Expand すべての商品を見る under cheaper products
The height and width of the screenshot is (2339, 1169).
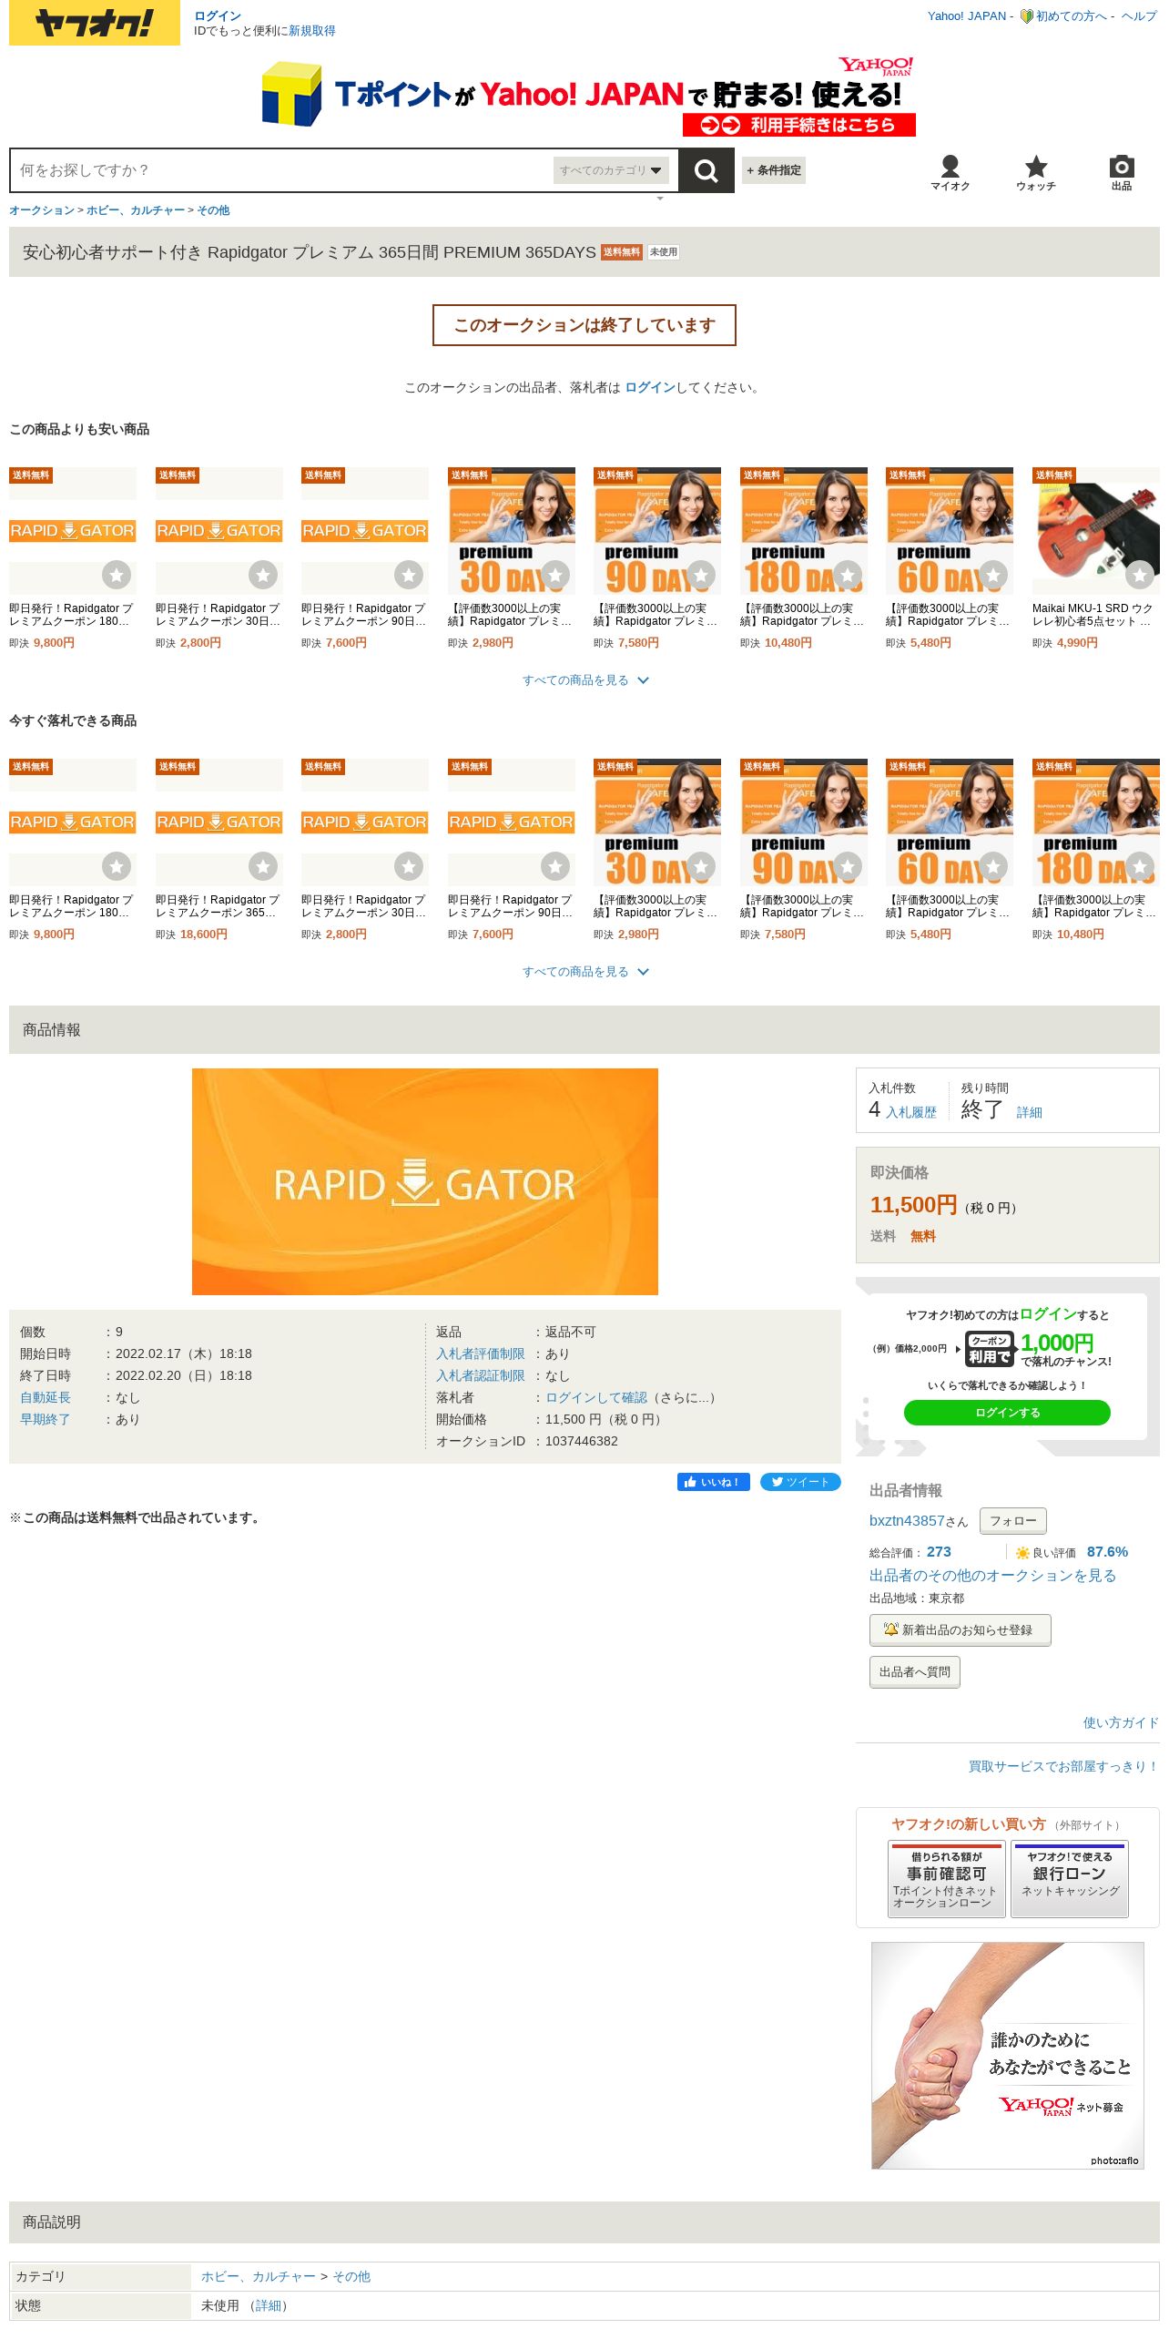584,680
